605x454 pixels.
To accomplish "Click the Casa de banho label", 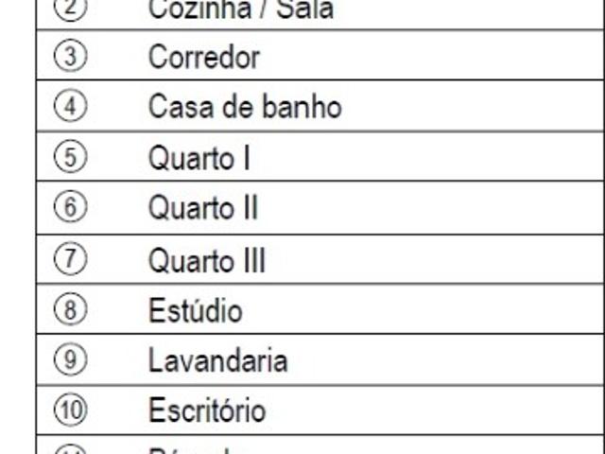I will pos(244,107).
